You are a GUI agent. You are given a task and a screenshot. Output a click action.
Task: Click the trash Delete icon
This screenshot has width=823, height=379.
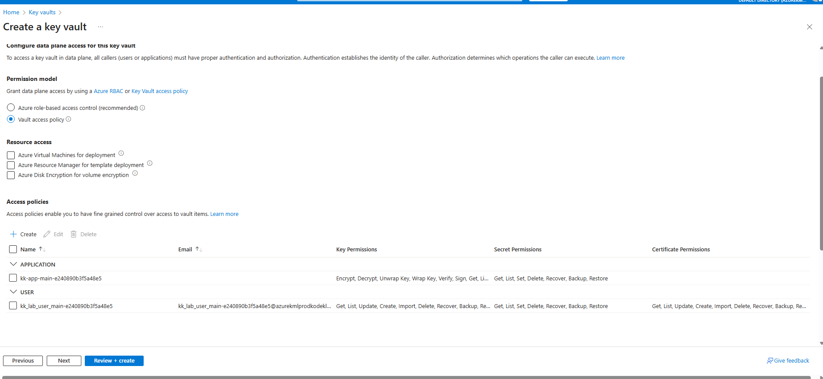click(74, 234)
